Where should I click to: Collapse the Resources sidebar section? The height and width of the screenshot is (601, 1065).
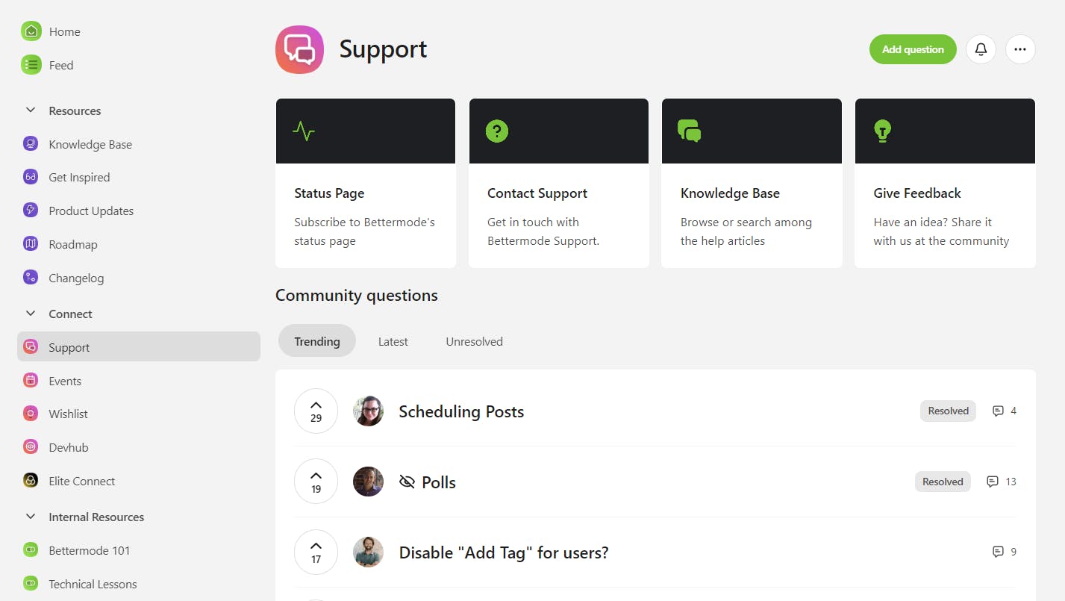[31, 110]
